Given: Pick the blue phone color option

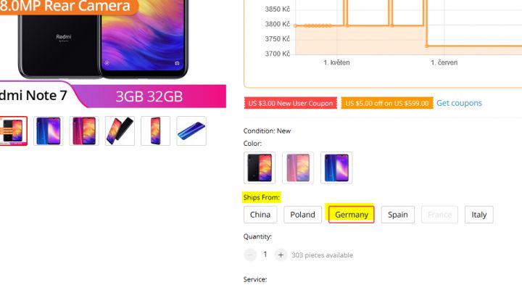Looking at the screenshot, I should pos(336,168).
